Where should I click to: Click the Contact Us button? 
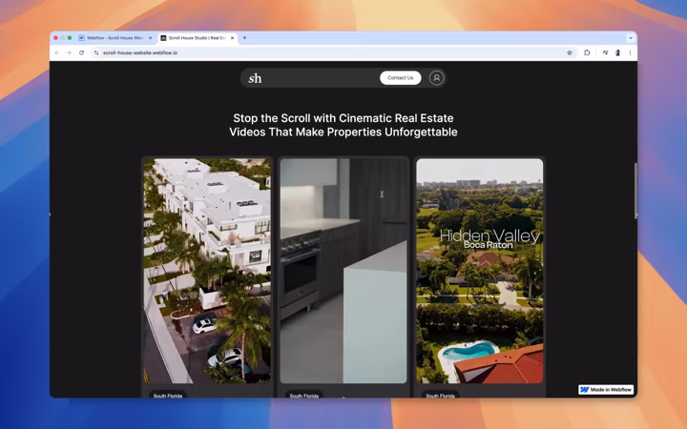pyautogui.click(x=401, y=78)
